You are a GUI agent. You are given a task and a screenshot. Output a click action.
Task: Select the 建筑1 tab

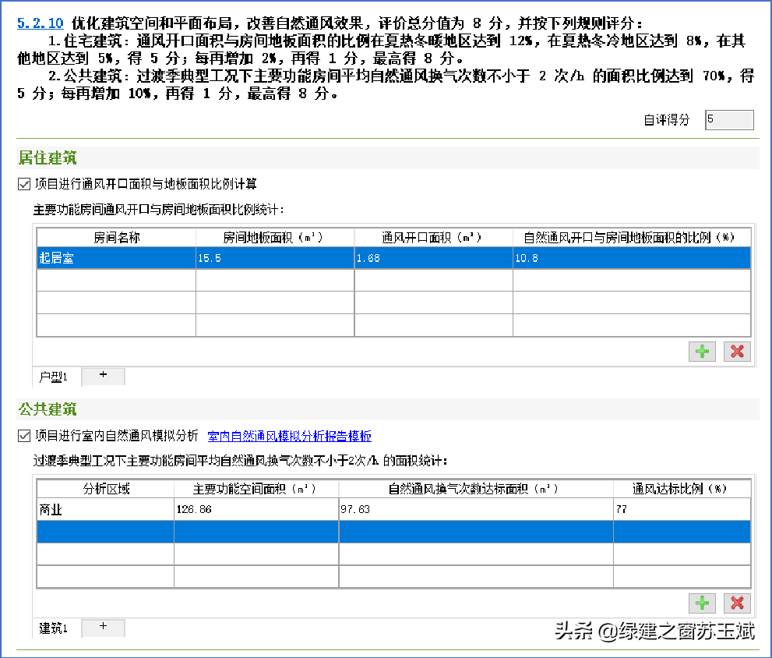click(53, 628)
